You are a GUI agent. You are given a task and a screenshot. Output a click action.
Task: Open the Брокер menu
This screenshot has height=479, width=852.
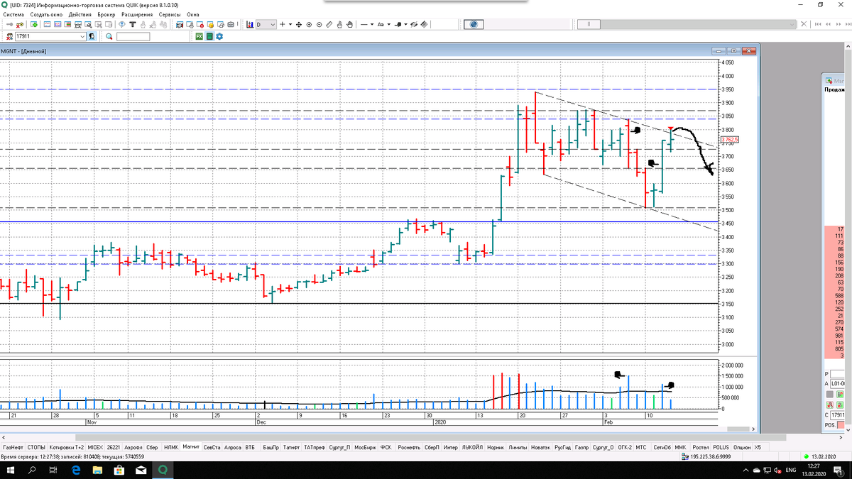tap(106, 14)
